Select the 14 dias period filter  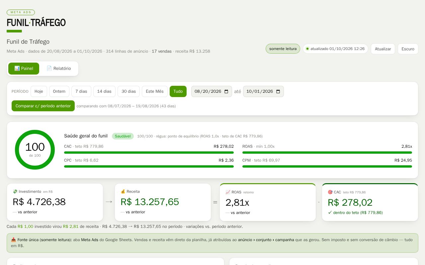tap(104, 91)
